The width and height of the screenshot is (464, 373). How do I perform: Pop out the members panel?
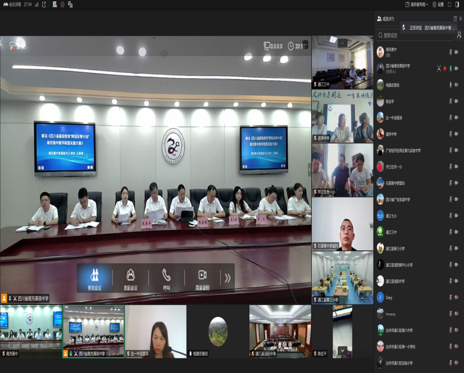click(x=455, y=19)
